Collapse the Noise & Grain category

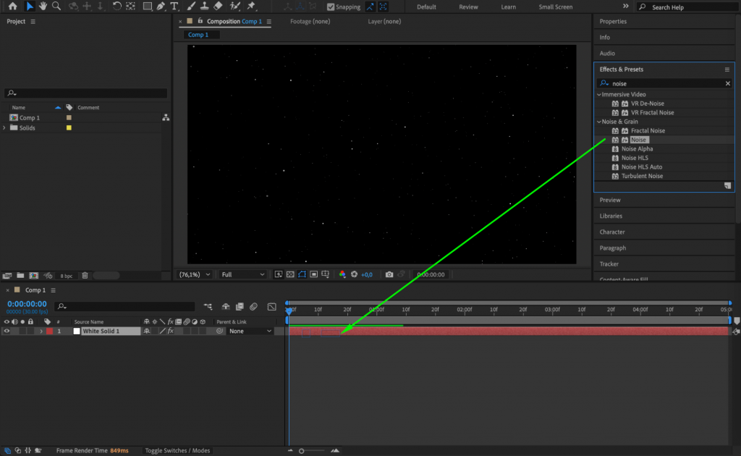601,122
